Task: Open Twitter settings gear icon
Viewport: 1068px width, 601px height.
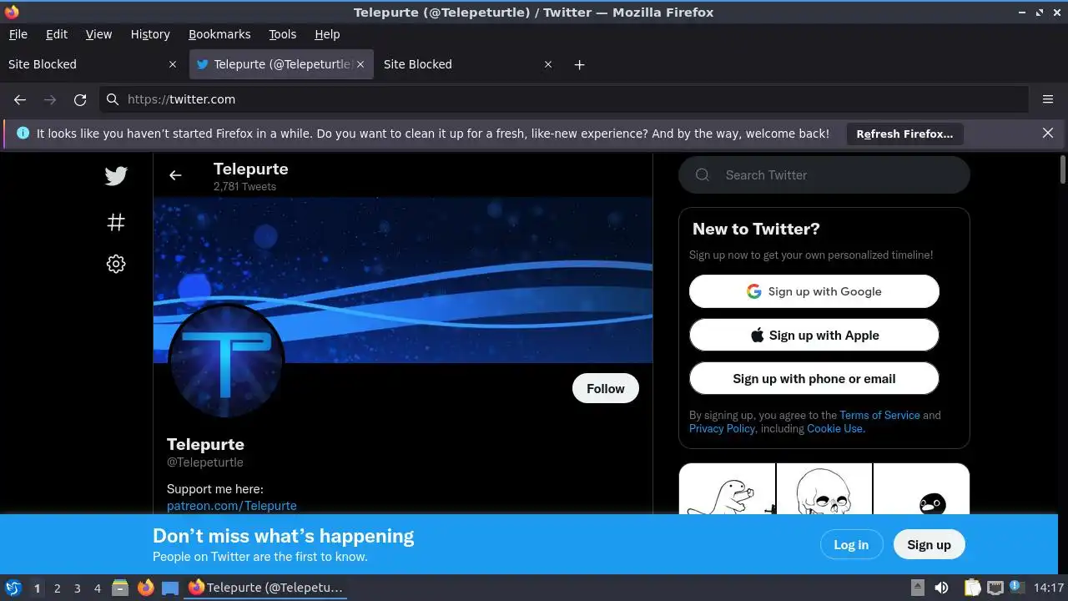Action: (116, 264)
